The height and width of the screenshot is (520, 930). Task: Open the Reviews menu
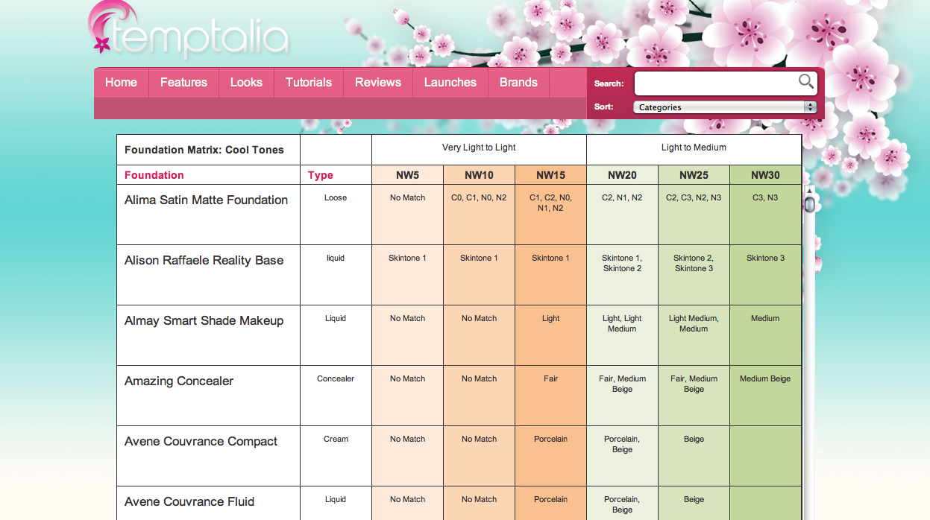click(378, 83)
